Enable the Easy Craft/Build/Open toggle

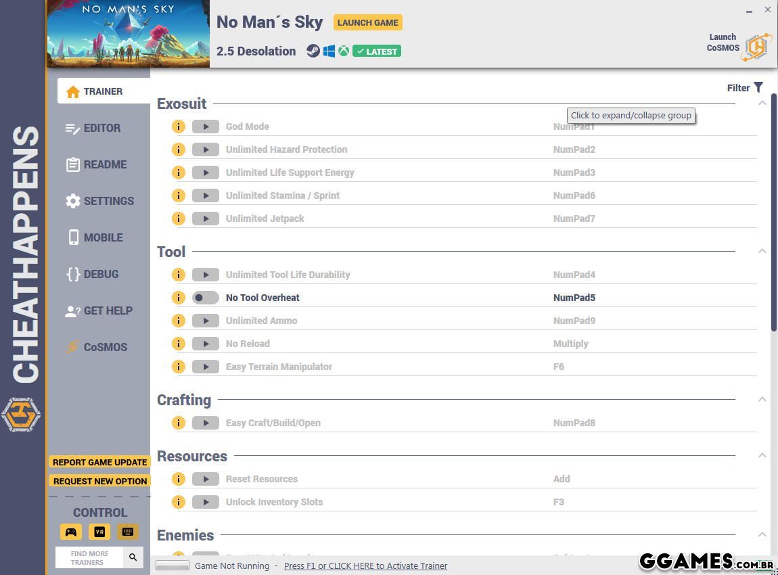pyautogui.click(x=205, y=423)
